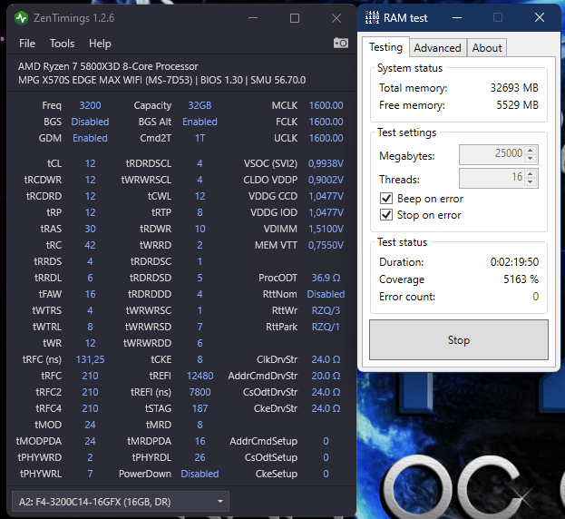Click the MEM VTT value 0,7550V

tap(326, 245)
